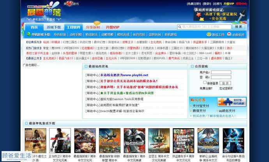Open the DirectX配置详解 article
The width and height of the screenshot is (269, 162).
122,111
